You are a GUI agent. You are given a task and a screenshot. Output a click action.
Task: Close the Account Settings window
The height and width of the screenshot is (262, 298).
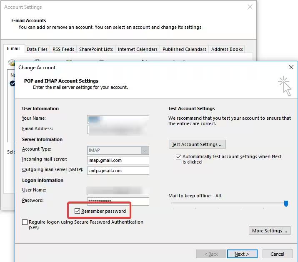[x=250, y=7]
